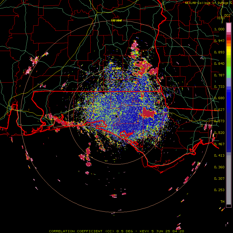Select the 0.893 legend value
Image resolution: width=233 pixels, height=233 pixels.
219,52
